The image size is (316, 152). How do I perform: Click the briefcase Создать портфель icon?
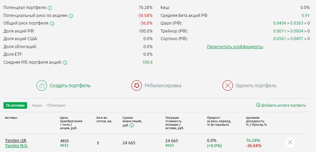pos(42,86)
